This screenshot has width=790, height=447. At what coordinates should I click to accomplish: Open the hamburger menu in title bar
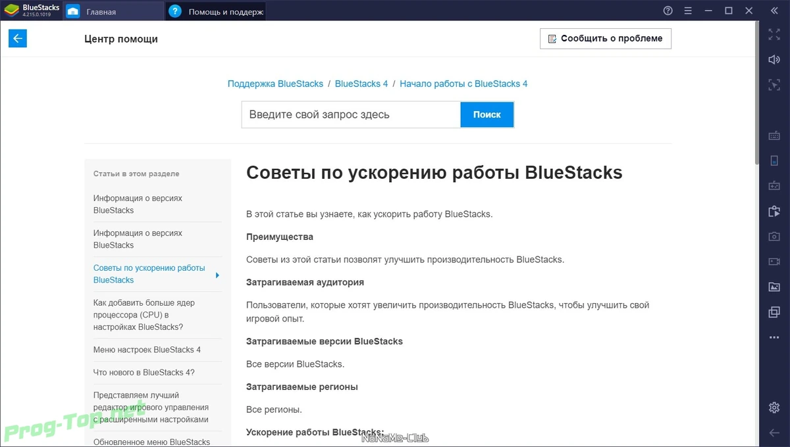688,11
